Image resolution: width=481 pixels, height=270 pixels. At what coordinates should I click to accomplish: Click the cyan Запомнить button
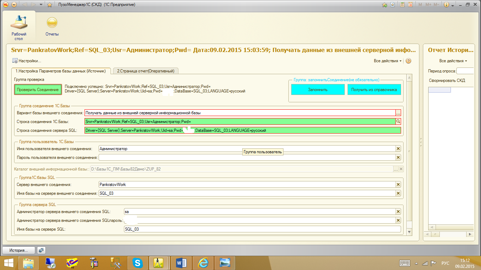[318, 90]
